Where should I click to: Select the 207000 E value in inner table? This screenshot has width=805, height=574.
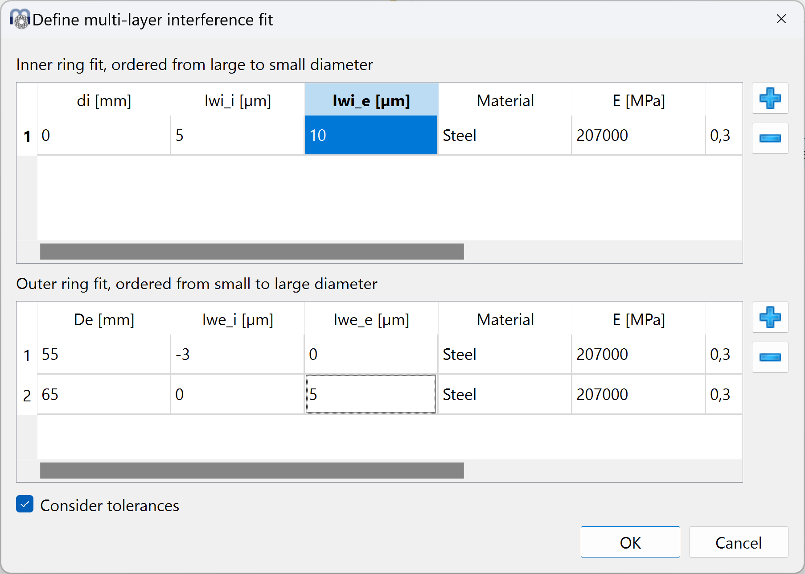tap(638, 135)
